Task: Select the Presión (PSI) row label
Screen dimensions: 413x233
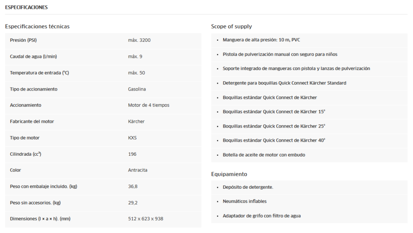Action: pos(23,40)
